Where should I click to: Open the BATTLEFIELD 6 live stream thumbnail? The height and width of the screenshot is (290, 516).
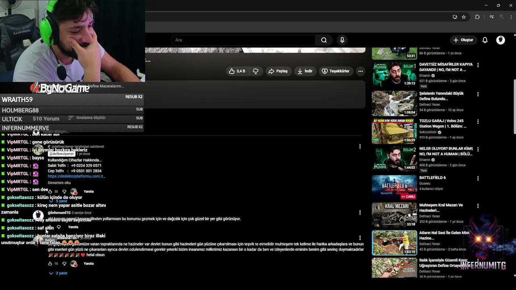tap(394, 187)
